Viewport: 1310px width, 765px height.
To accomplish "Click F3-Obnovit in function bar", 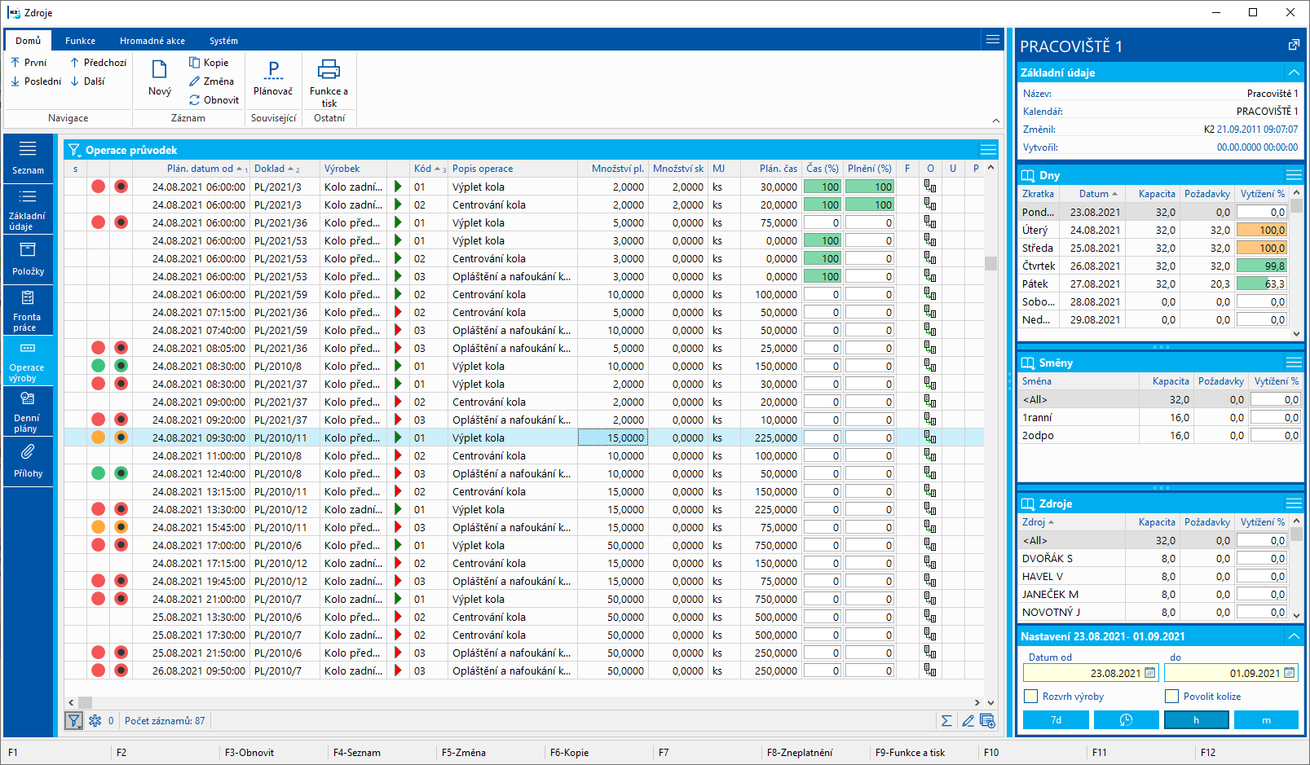I will click(x=249, y=753).
